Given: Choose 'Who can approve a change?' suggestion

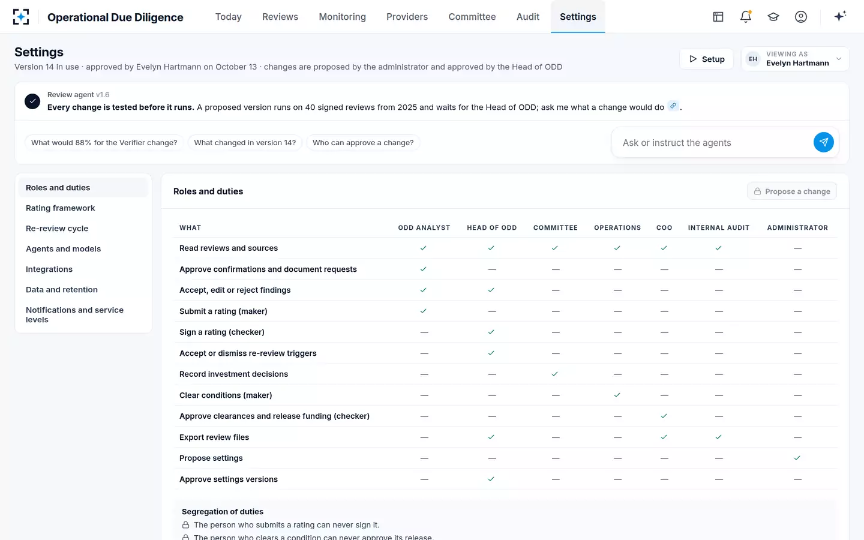Looking at the screenshot, I should pyautogui.click(x=363, y=143).
